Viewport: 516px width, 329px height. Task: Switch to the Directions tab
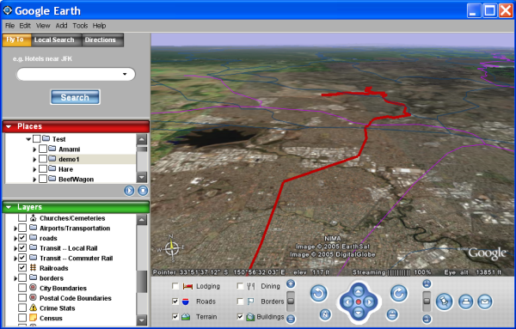point(101,40)
